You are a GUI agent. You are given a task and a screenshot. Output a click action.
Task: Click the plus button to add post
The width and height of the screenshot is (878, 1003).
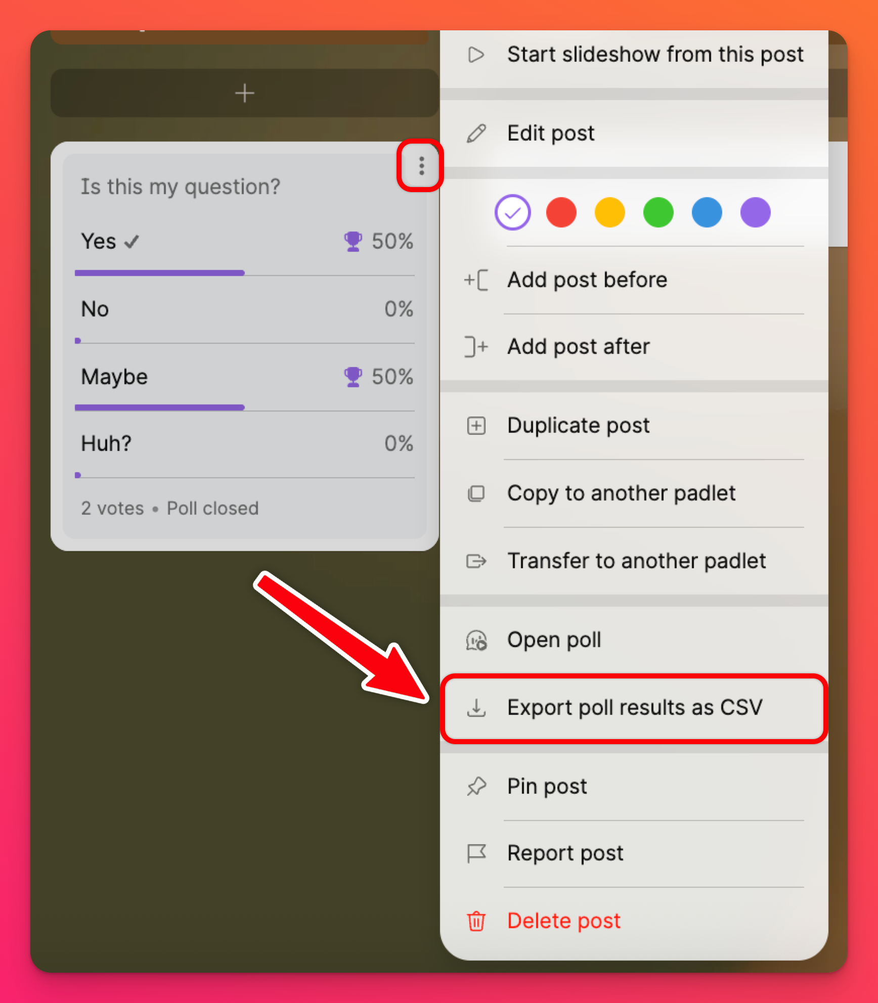click(x=244, y=93)
